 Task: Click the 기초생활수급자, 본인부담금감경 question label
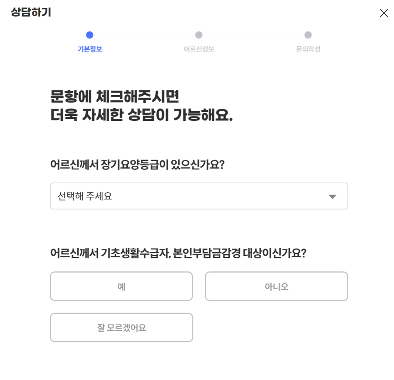point(178,254)
